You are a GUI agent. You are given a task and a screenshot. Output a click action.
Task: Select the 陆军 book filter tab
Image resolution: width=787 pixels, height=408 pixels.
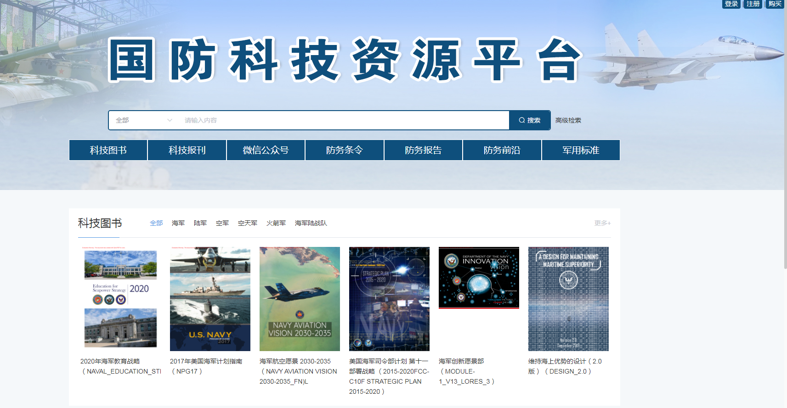coord(200,223)
